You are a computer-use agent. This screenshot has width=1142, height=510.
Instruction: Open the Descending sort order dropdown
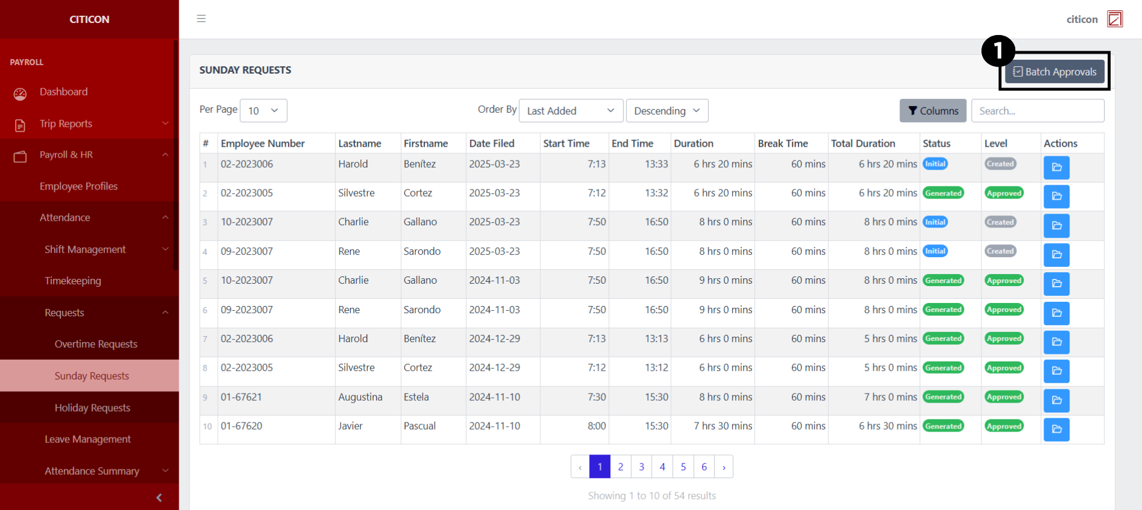click(666, 110)
